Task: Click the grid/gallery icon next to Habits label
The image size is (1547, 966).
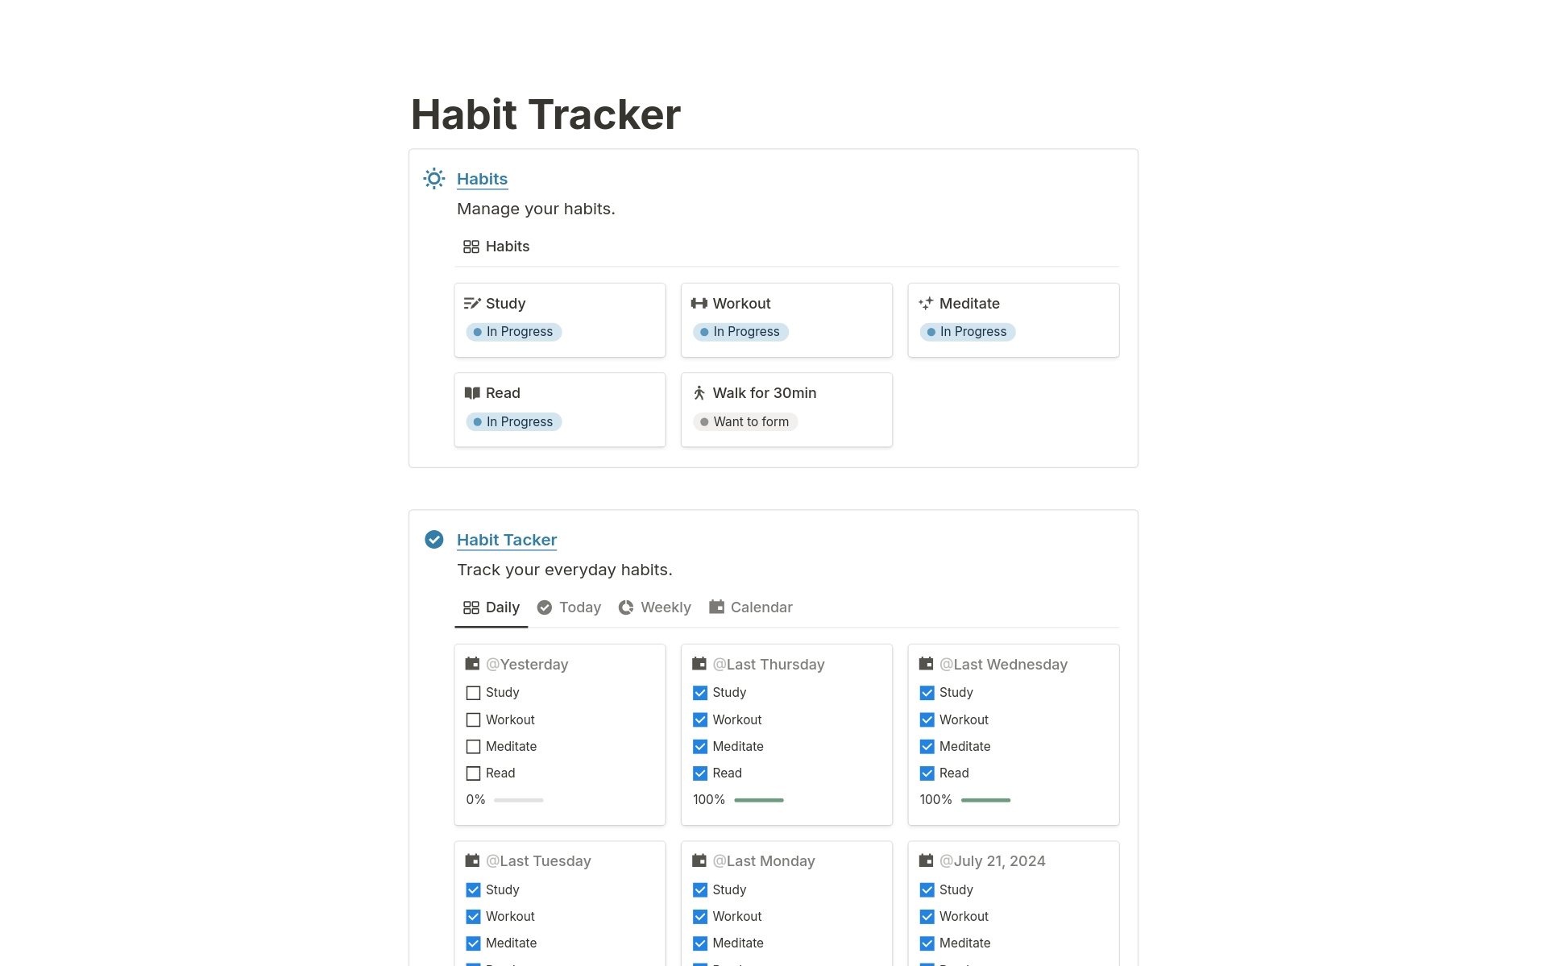Action: coord(471,246)
